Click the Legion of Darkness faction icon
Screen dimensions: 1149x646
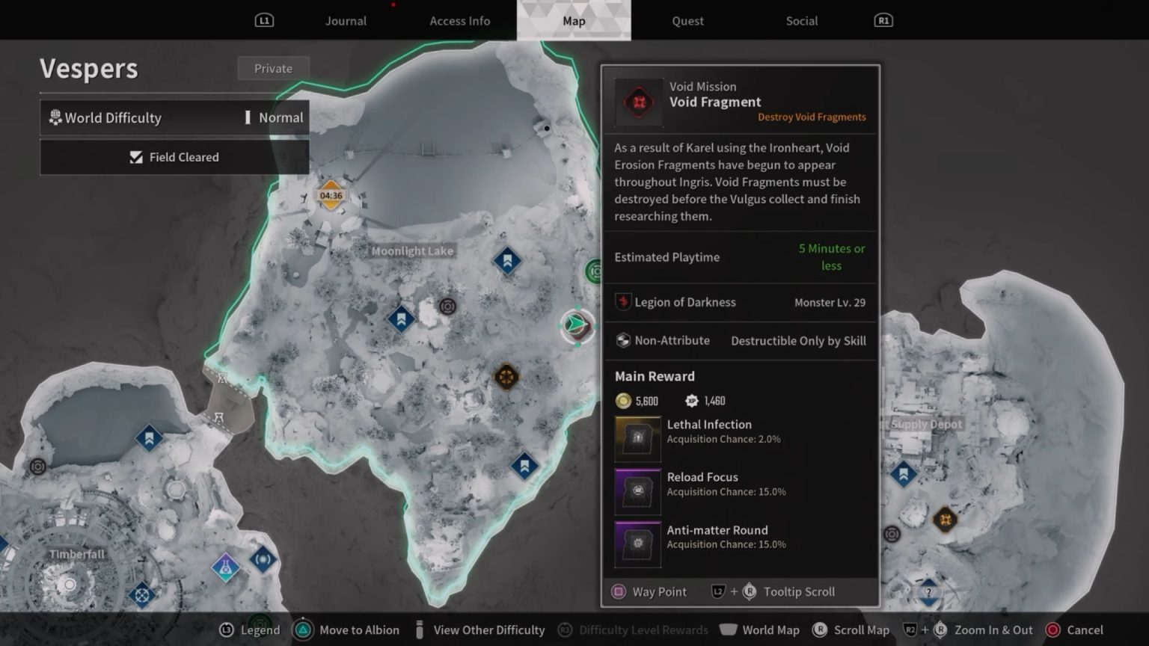click(622, 302)
